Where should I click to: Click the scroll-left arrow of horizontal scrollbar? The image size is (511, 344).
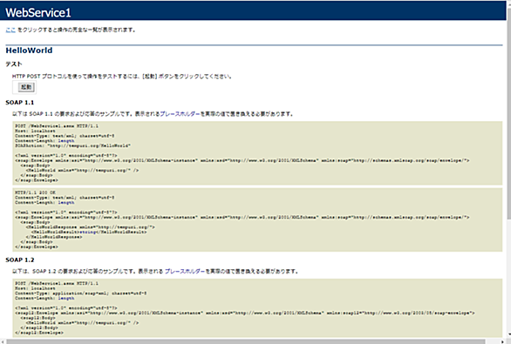click(x=3, y=341)
